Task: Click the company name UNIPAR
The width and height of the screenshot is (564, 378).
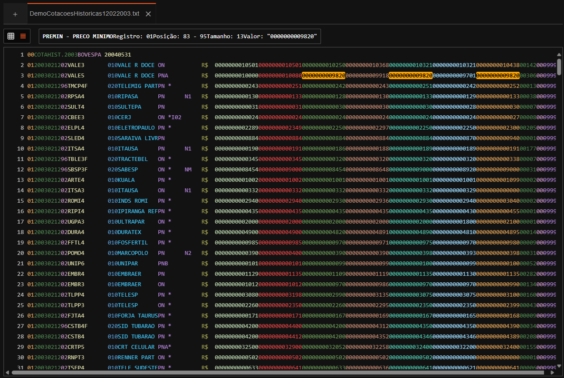Action: pos(128,264)
